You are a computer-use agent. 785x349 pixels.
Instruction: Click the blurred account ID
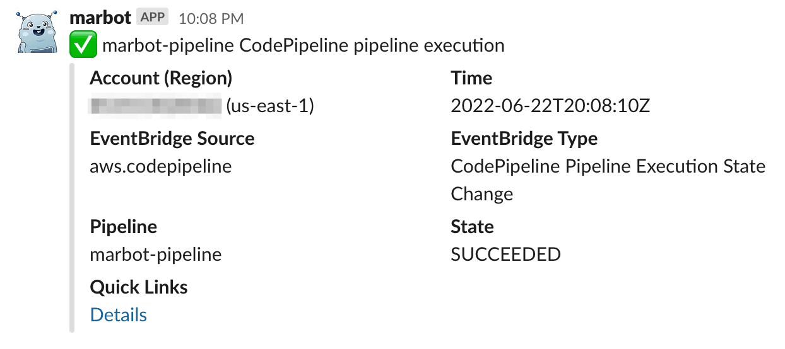[156, 106]
